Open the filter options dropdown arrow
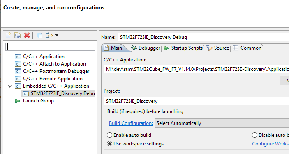This screenshot has width=289, height=154. pos(57,35)
